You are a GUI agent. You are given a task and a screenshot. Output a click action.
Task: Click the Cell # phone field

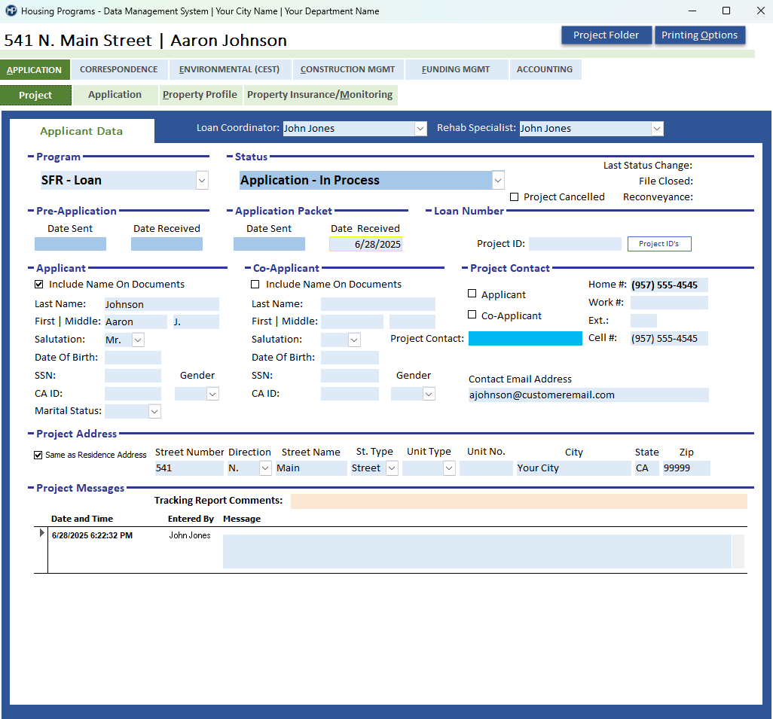(x=670, y=339)
